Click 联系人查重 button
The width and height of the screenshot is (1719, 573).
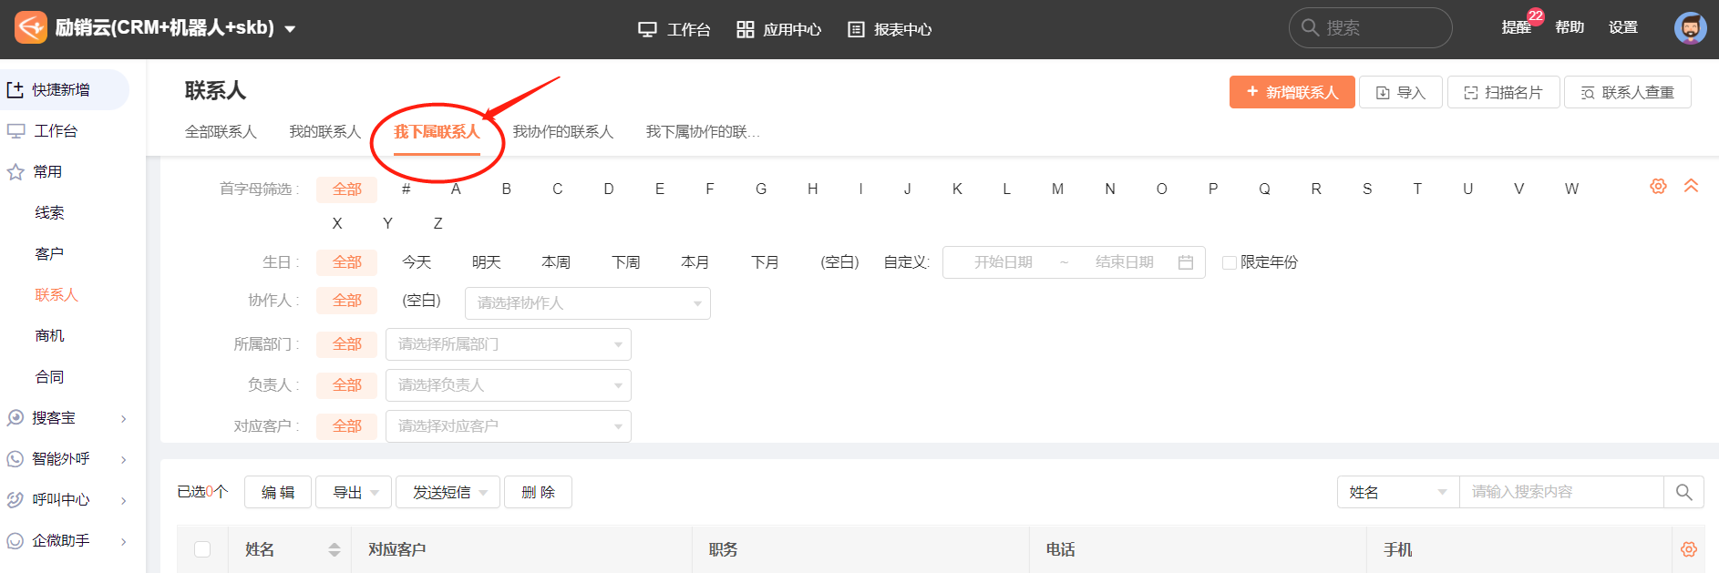coord(1628,92)
